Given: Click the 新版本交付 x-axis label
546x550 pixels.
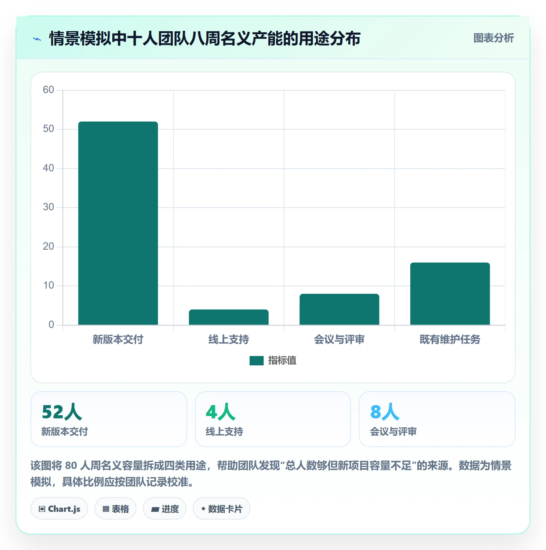Looking at the screenshot, I should pyautogui.click(x=118, y=339).
